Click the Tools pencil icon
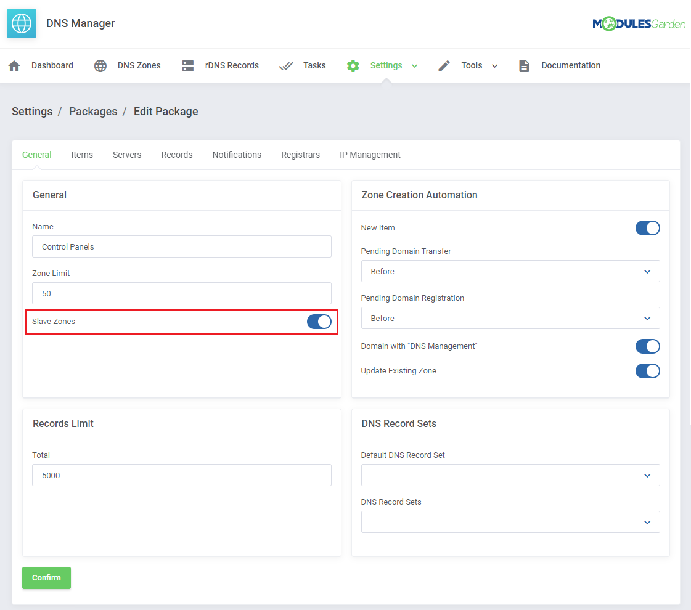Image resolution: width=691 pixels, height=610 pixels. tap(444, 66)
